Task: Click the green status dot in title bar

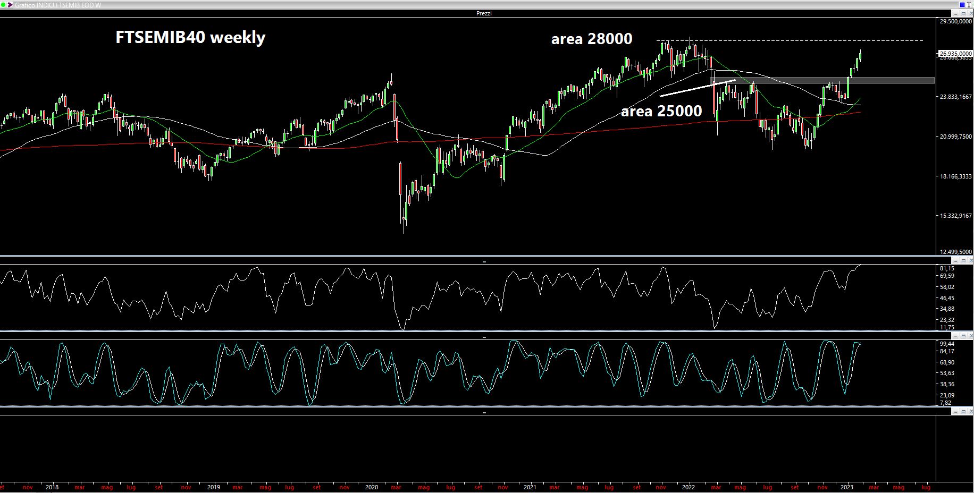Action: coord(4,5)
